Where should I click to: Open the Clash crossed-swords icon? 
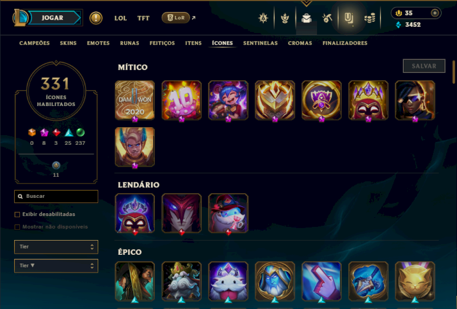[327, 18]
